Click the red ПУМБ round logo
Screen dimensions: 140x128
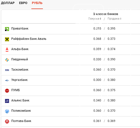(x=7, y=91)
